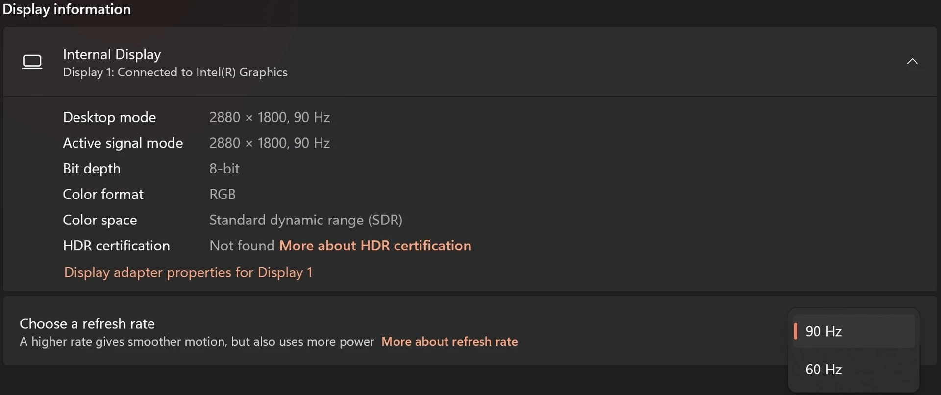Collapse the Internal Display section chevron
Image resolution: width=941 pixels, height=395 pixels.
click(x=912, y=62)
